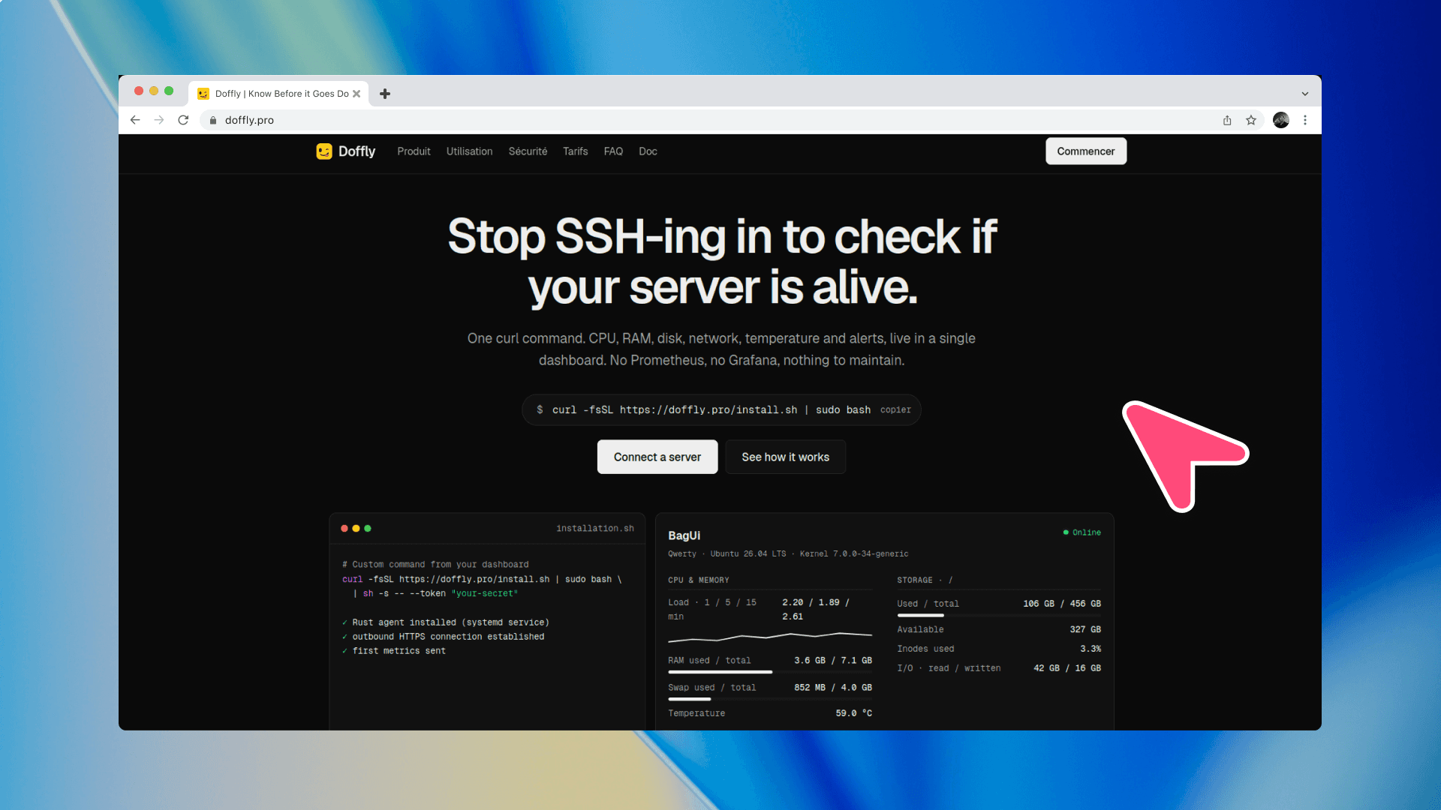Click the Commencer button
The image size is (1441, 810).
(1086, 151)
